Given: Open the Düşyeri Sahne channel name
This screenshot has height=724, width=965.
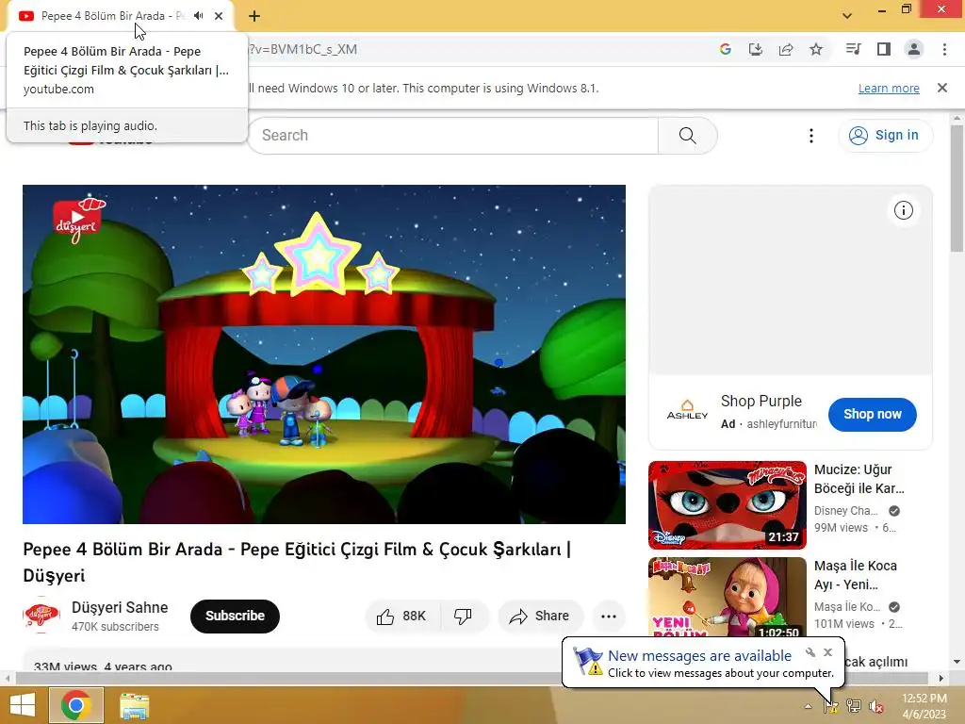Looking at the screenshot, I should pos(120,608).
